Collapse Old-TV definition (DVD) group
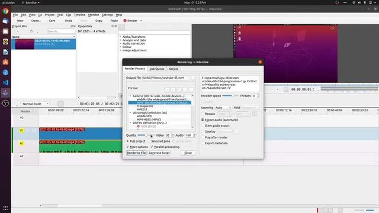379x213 pixels. (130, 123)
